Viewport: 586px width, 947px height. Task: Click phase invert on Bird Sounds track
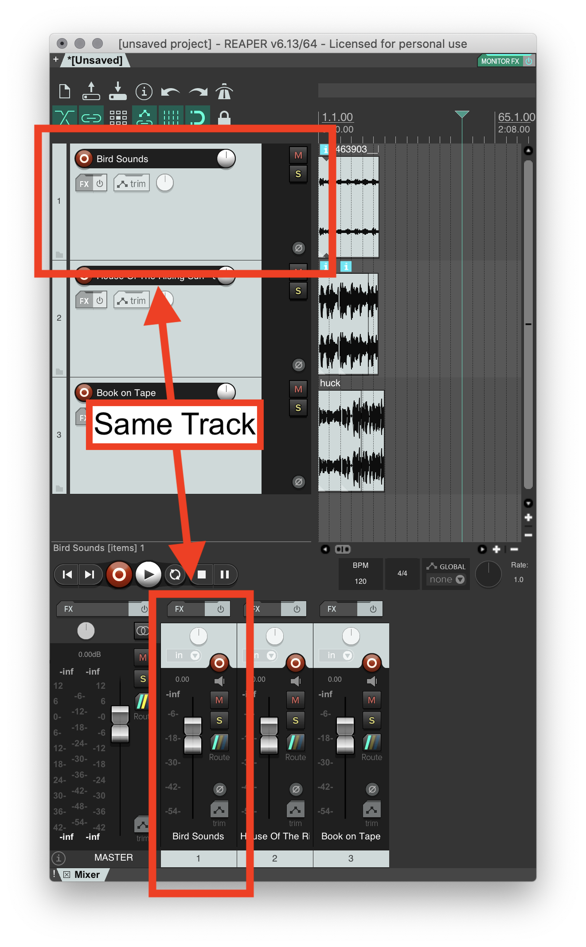pyautogui.click(x=299, y=248)
